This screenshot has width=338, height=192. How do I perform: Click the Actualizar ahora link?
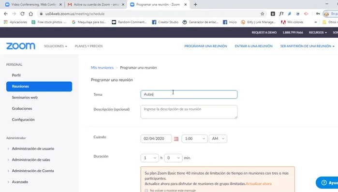point(259,184)
